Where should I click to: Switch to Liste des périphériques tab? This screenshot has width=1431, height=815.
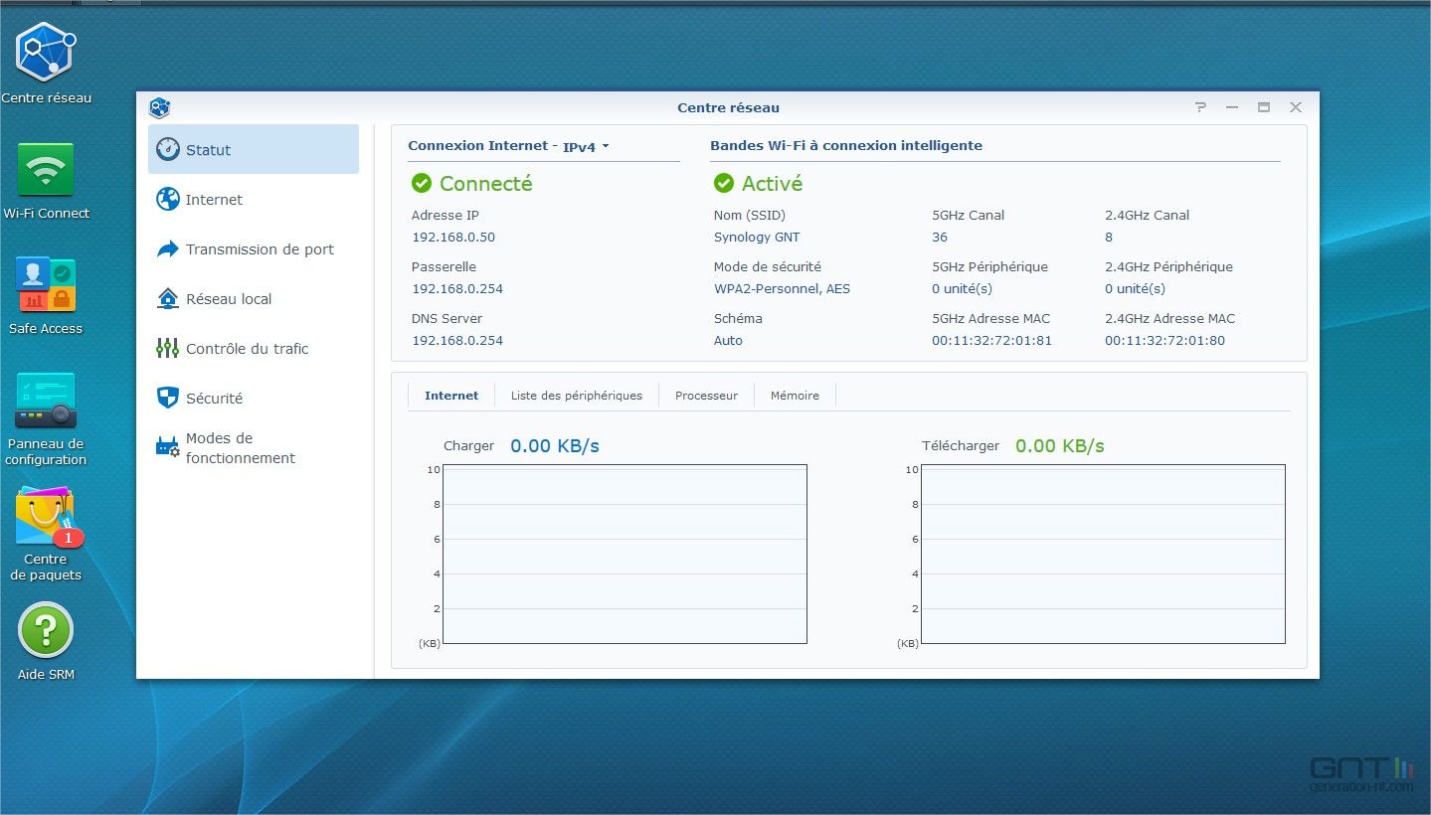tap(576, 396)
